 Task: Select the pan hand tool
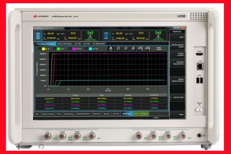click(x=111, y=49)
